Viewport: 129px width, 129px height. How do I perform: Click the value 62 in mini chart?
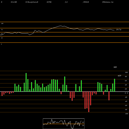pos(83,122)
